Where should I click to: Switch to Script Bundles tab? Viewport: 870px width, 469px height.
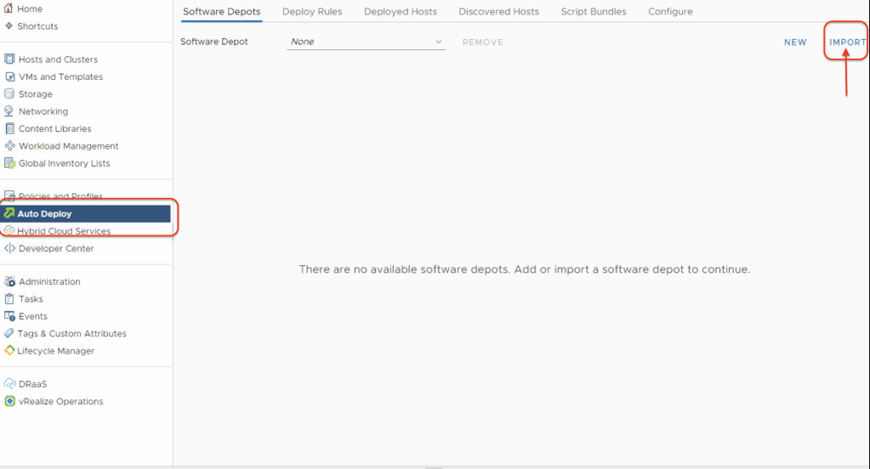point(593,12)
